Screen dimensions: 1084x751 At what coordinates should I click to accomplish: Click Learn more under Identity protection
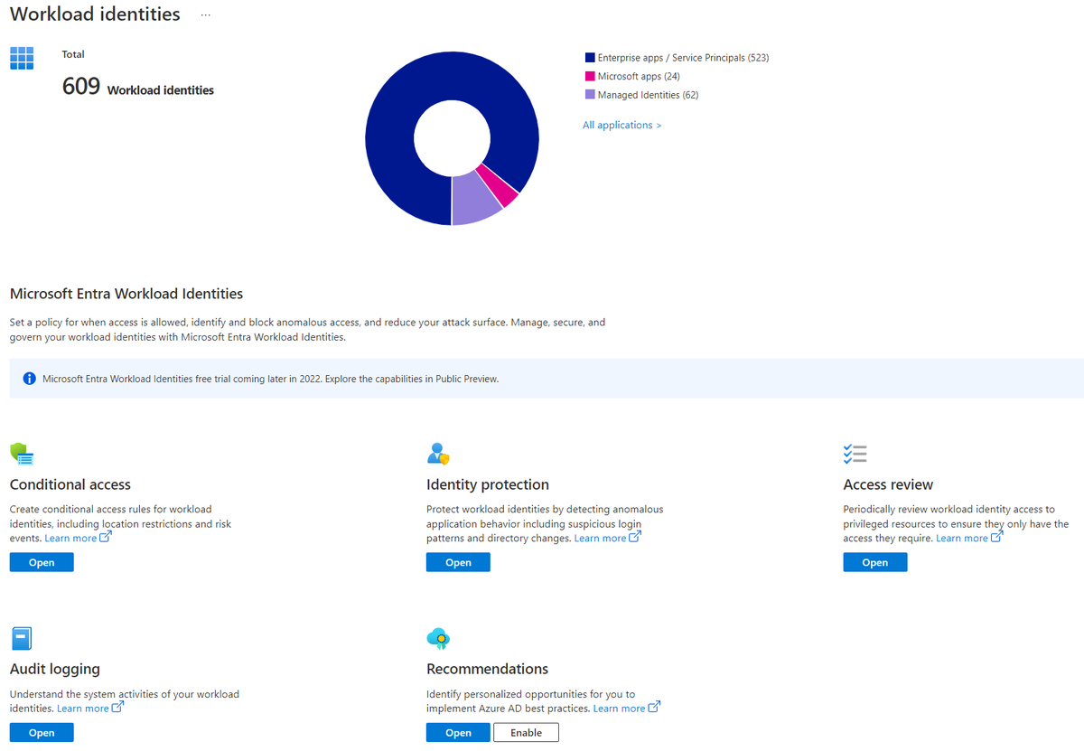coord(600,538)
